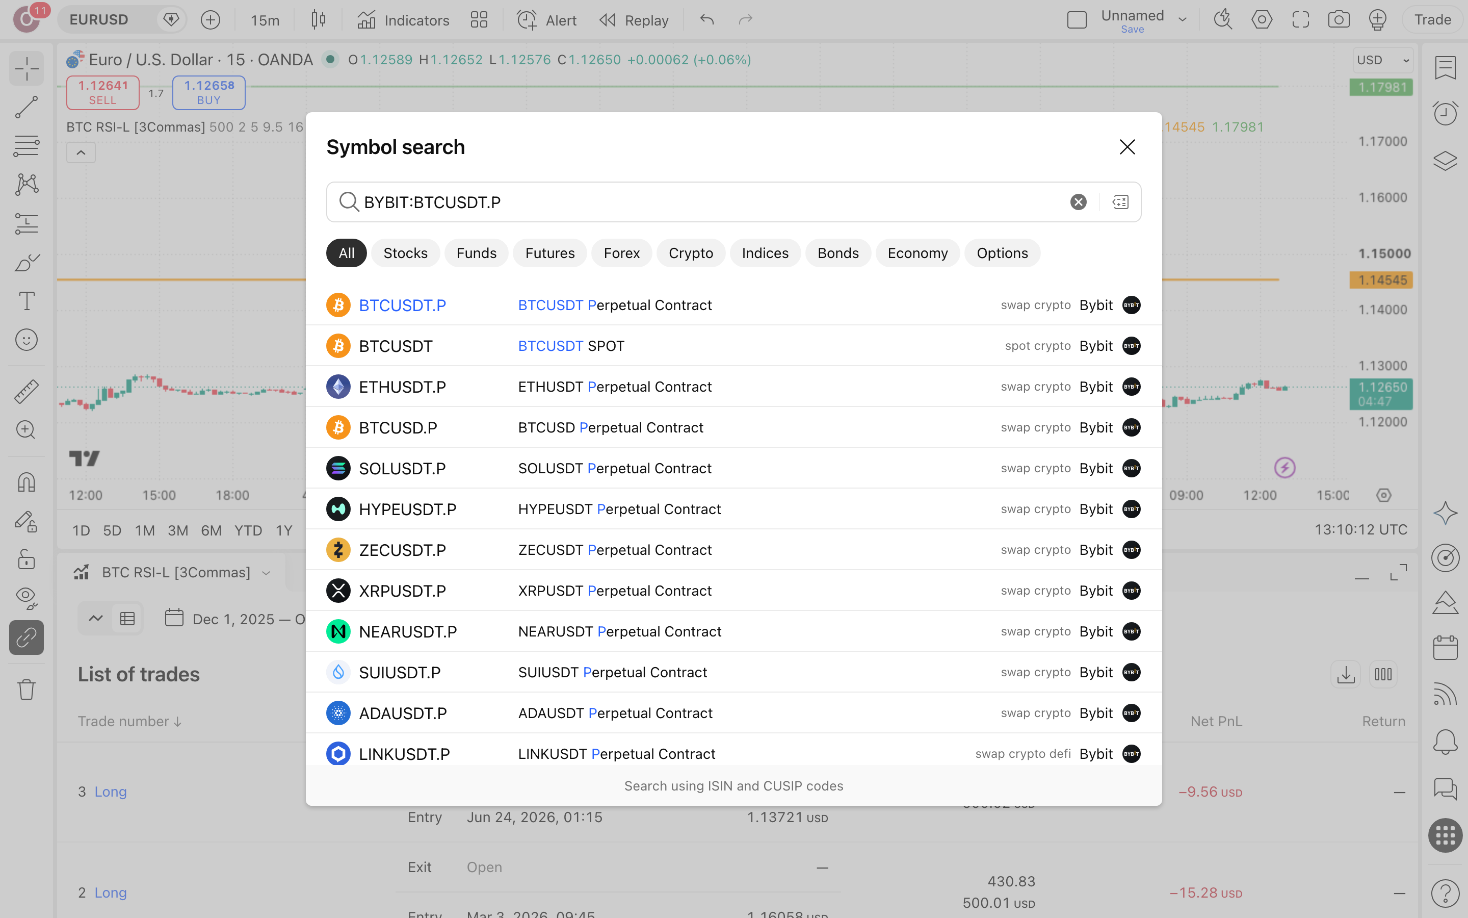This screenshot has width=1468, height=918.
Task: Filter results by Forex
Action: [x=621, y=253]
